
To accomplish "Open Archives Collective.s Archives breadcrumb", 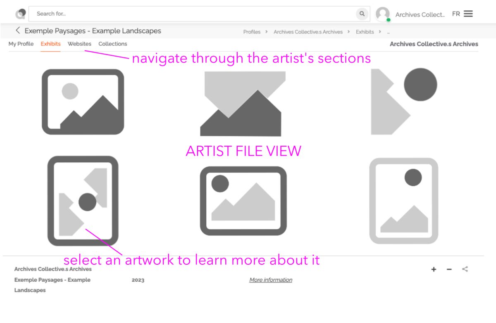I will coord(308,32).
